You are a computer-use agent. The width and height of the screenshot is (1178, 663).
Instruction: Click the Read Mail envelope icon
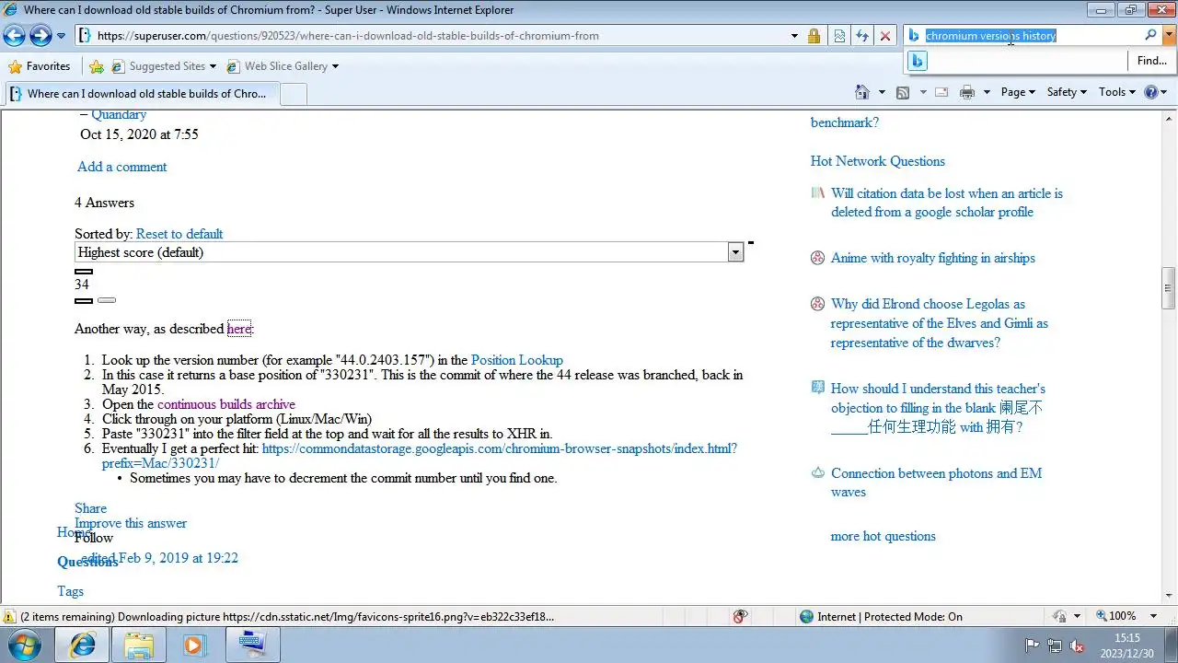(x=941, y=92)
